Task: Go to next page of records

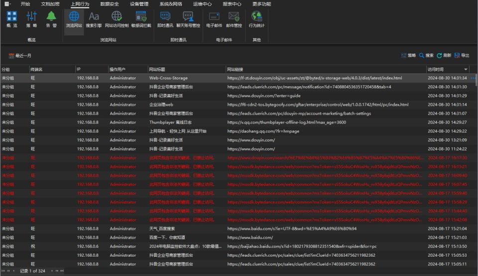Action: pyautogui.click(x=57, y=271)
